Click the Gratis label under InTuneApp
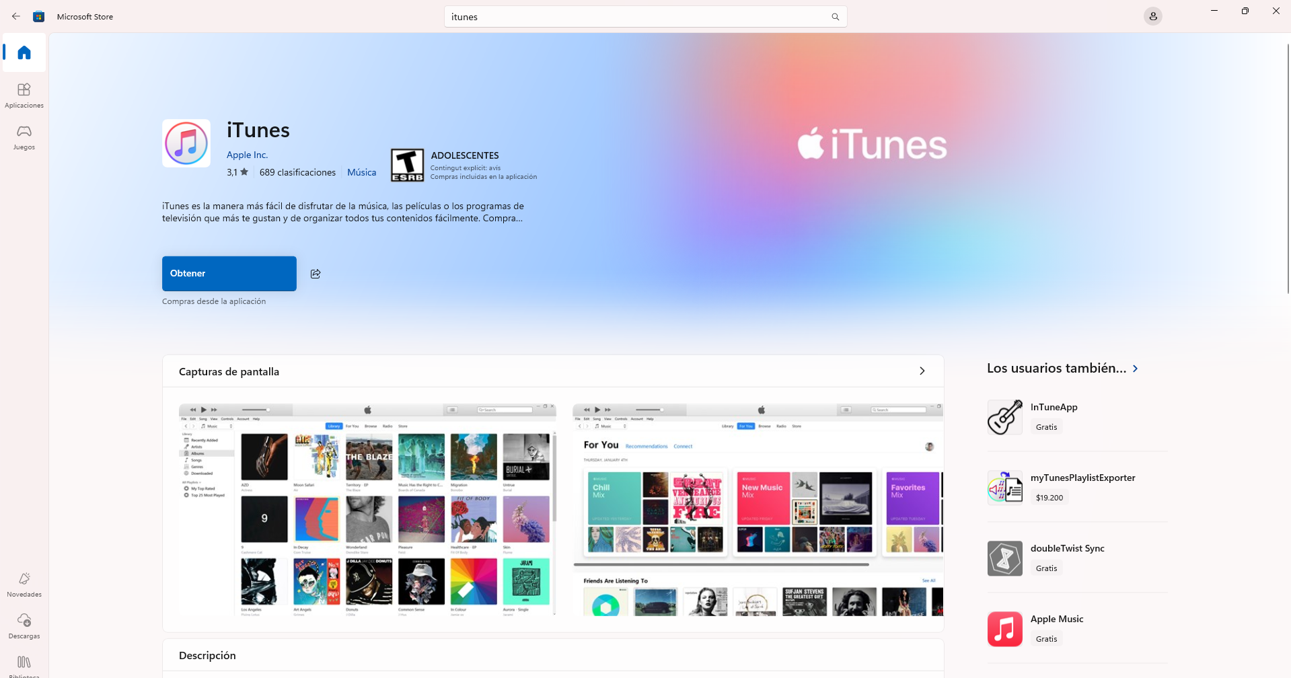The image size is (1291, 678). pos(1047,427)
